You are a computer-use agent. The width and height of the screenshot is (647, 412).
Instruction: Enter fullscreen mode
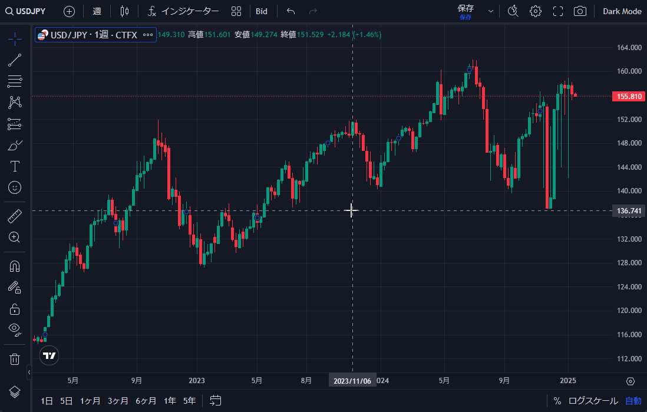coord(558,11)
